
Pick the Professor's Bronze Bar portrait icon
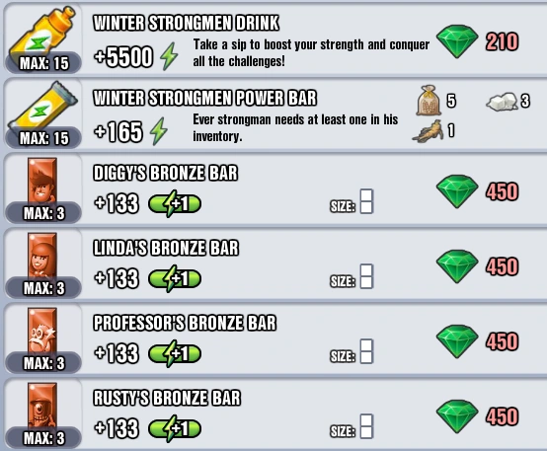coord(42,332)
